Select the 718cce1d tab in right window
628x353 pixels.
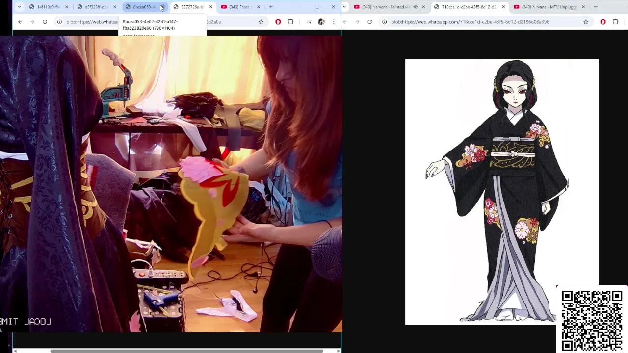click(x=469, y=7)
